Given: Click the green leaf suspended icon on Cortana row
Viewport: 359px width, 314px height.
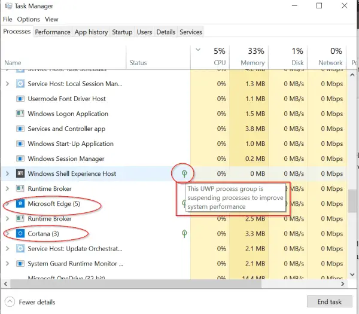Looking at the screenshot, I should (x=184, y=234).
